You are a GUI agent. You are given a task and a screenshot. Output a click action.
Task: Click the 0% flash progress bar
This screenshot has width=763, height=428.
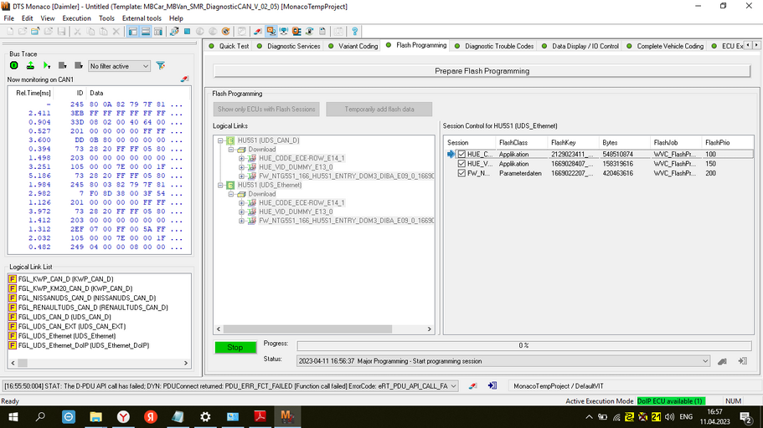point(523,345)
